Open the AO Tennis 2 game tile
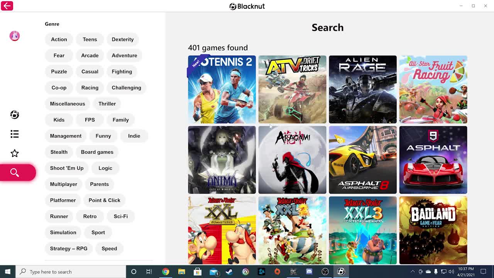 [x=222, y=90]
